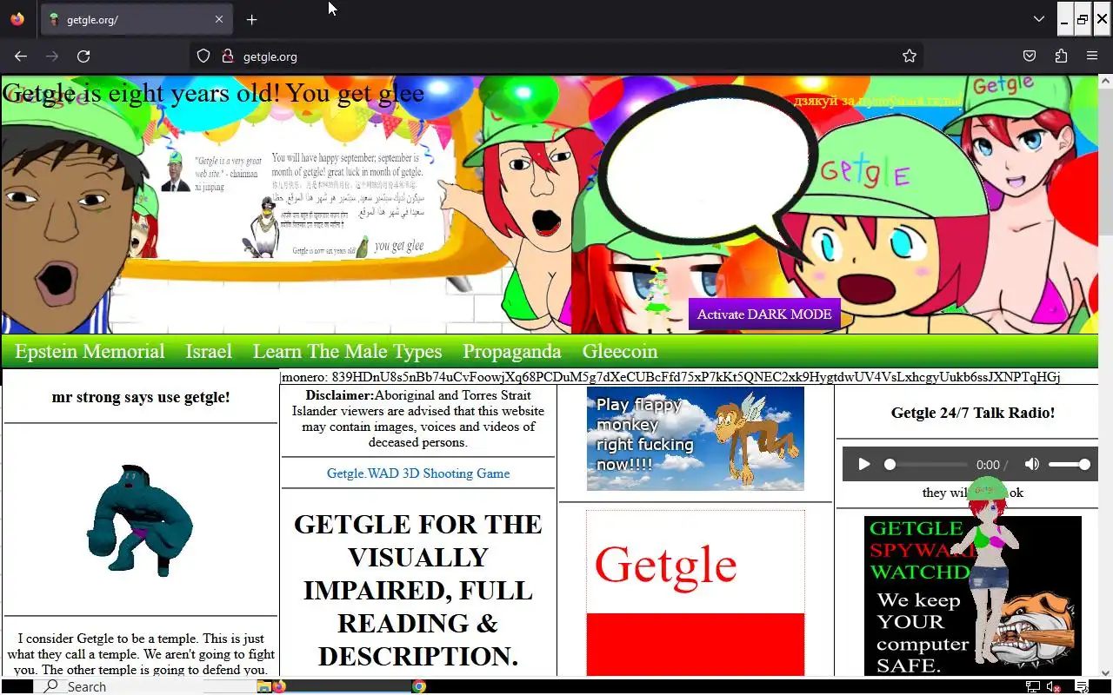
Task: Mute the radio player volume icon
Action: [x=1032, y=465]
